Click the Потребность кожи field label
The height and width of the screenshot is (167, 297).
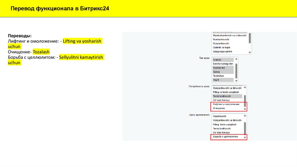click(x=199, y=86)
